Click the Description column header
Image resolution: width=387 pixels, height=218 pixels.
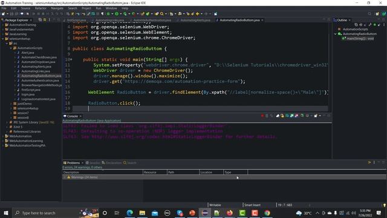(102, 172)
